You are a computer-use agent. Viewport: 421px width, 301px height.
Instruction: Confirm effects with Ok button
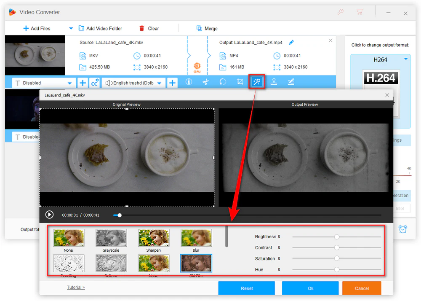310,288
